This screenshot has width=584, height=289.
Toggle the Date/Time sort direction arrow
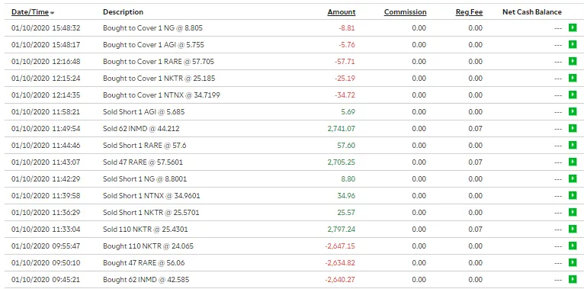[52, 13]
